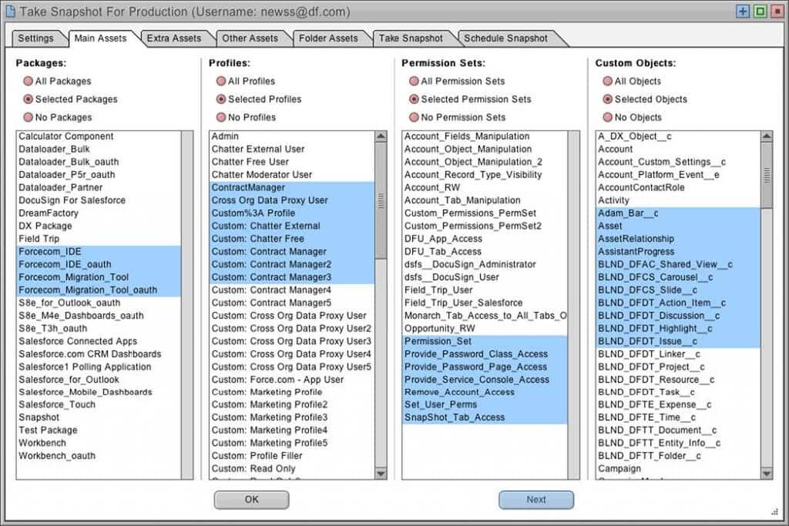This screenshot has width=789, height=526.
Task: Select the ContractManager profile
Action: [292, 187]
